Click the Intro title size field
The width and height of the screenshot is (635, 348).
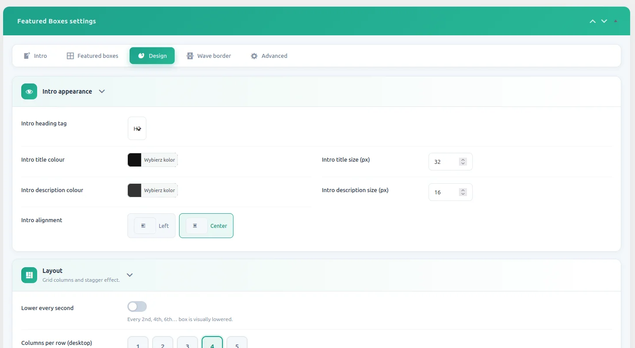[451, 162]
